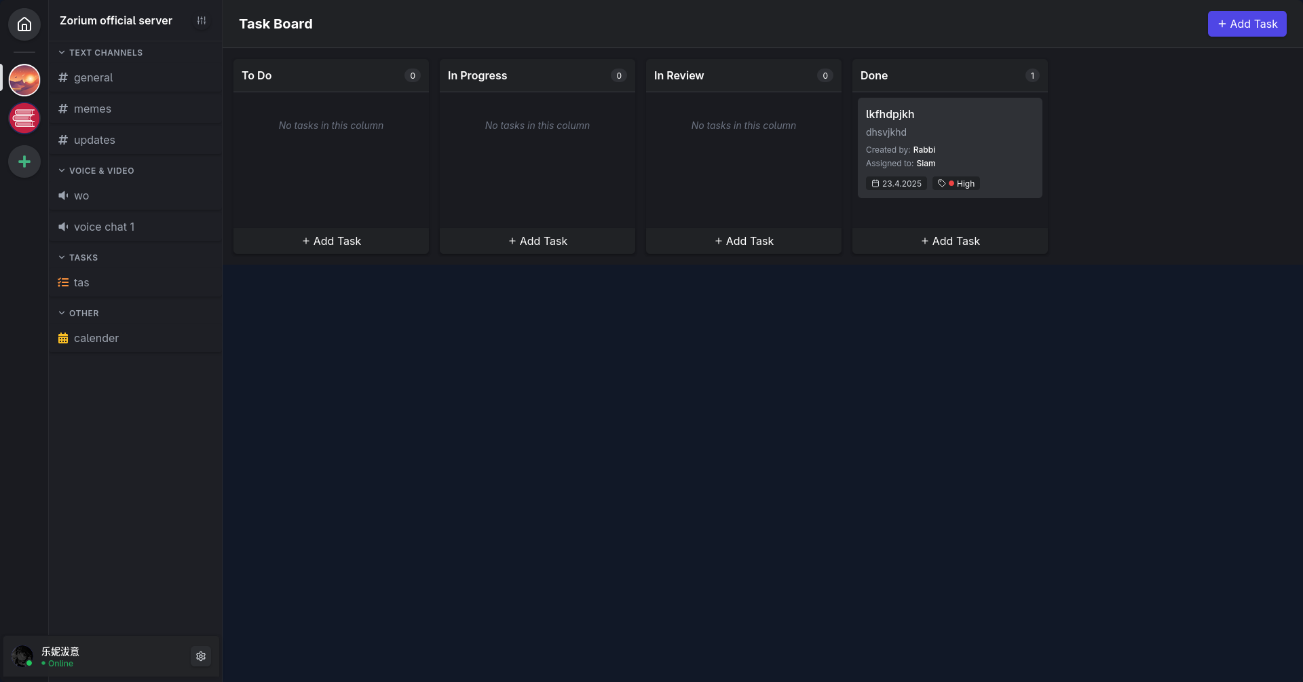Open server settings sliders icon
Image resolution: width=1303 pixels, height=682 pixels.
[x=202, y=21]
